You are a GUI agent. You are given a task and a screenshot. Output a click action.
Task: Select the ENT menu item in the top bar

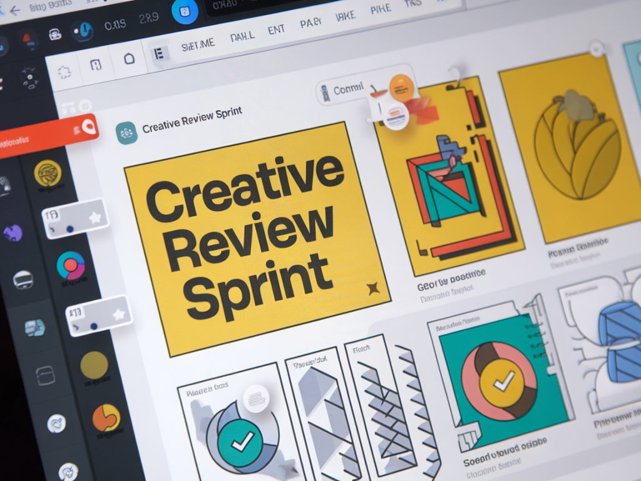275,29
